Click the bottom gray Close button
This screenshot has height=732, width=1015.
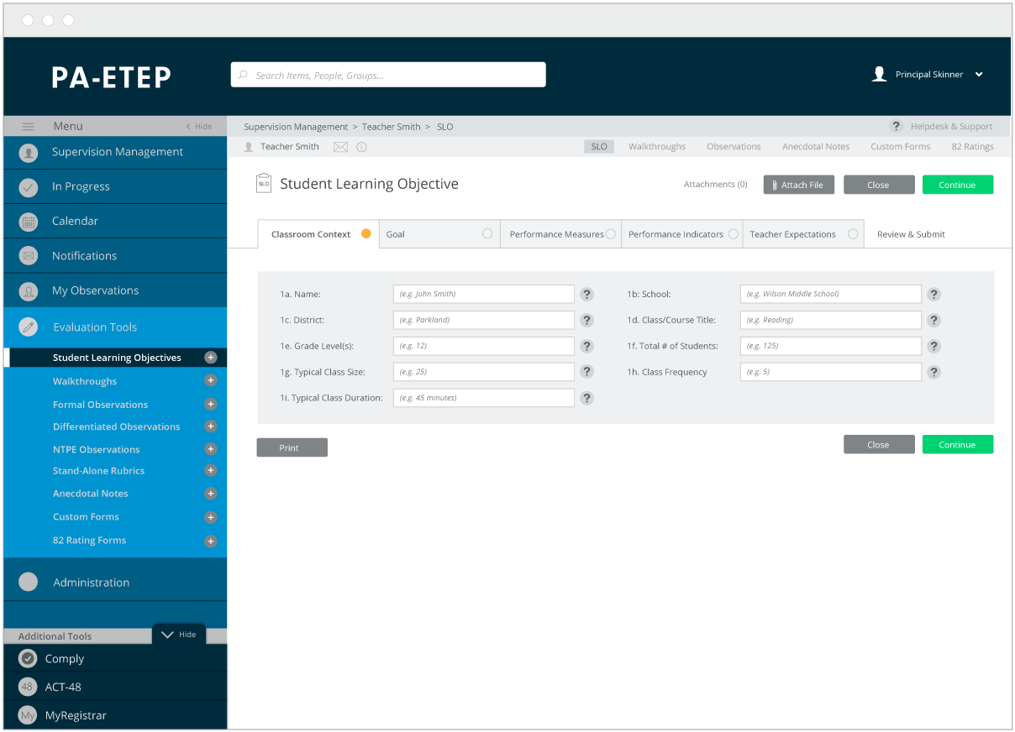click(879, 445)
